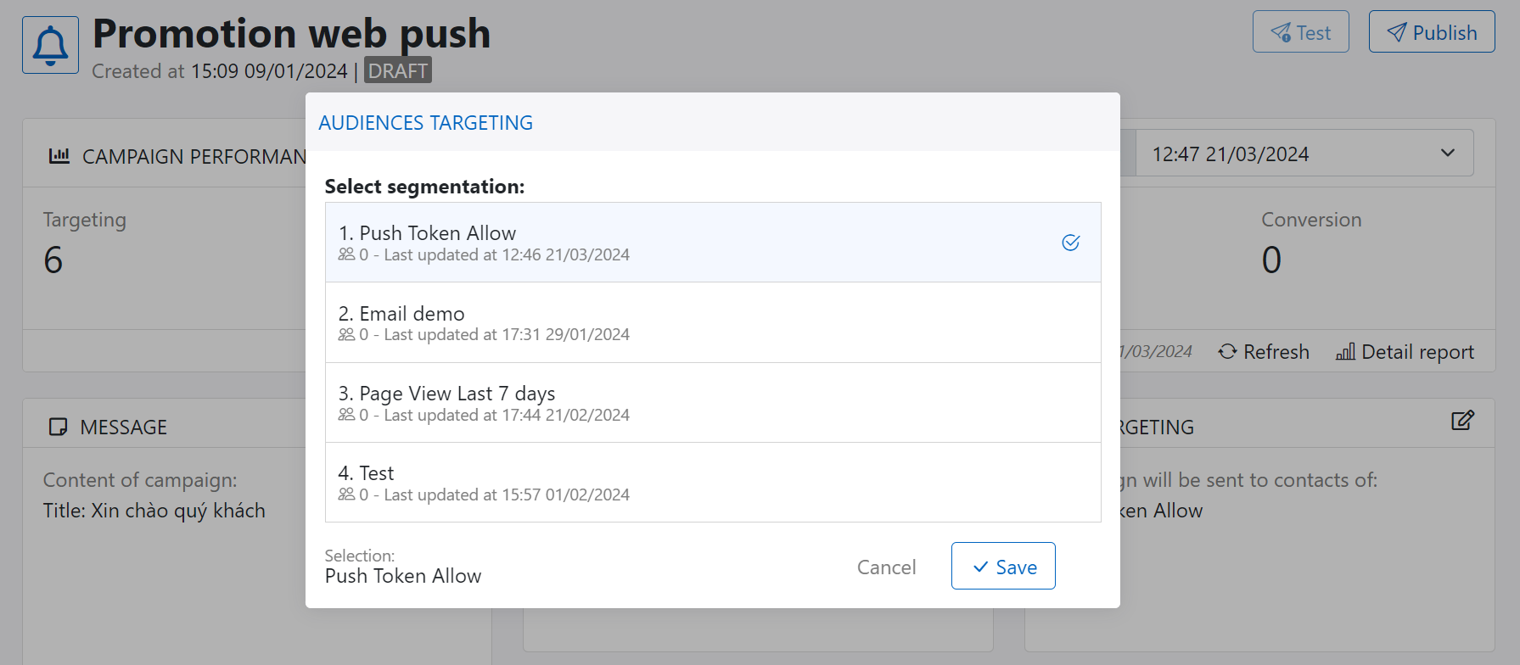Click the bell notification campaign icon
Image resolution: width=1520 pixels, height=665 pixels.
(50, 45)
